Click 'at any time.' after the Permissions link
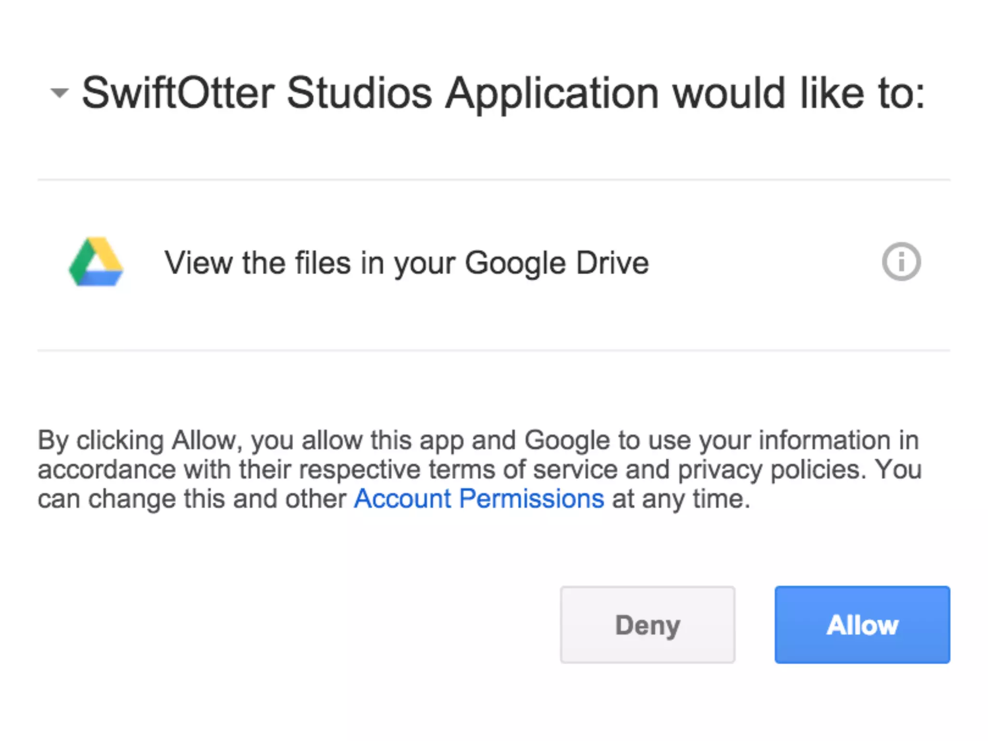 point(681,499)
